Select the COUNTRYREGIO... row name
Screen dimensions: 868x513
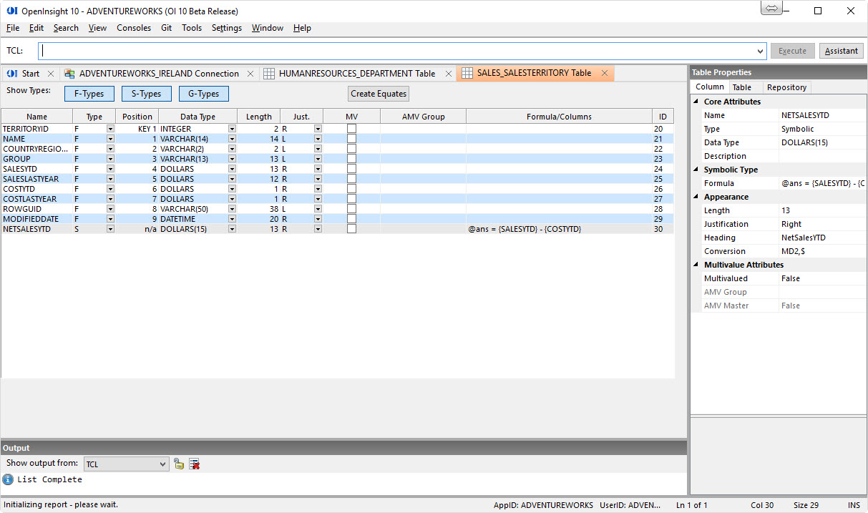36,149
